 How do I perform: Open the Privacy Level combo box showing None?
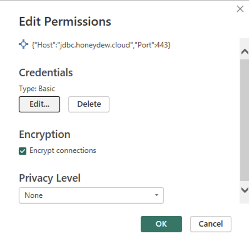pos(91,195)
